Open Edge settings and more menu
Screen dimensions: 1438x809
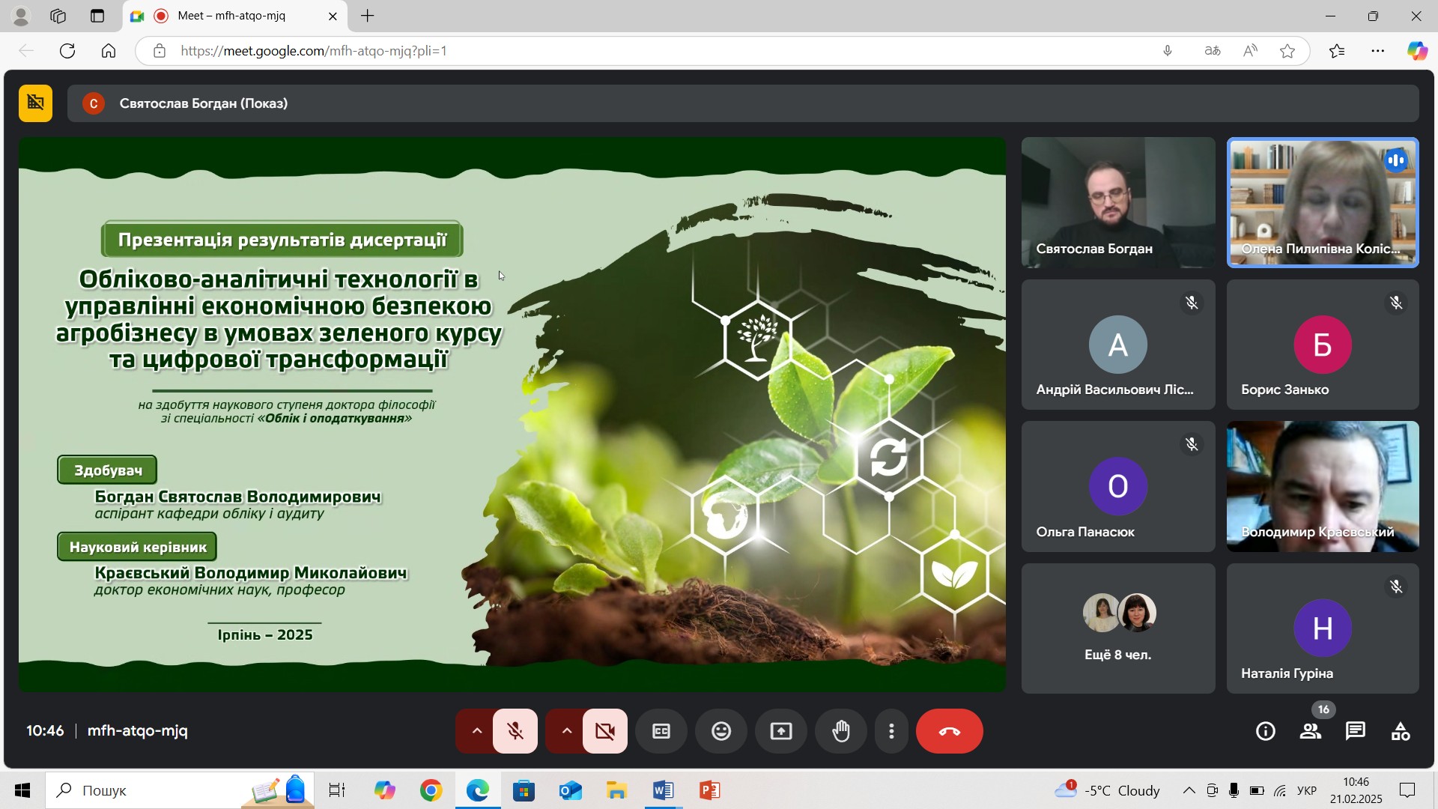pos(1377,51)
